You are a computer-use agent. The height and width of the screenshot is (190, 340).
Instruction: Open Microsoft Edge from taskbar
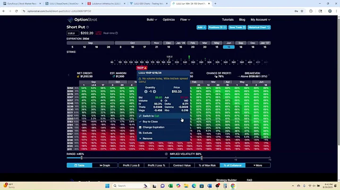194,186
